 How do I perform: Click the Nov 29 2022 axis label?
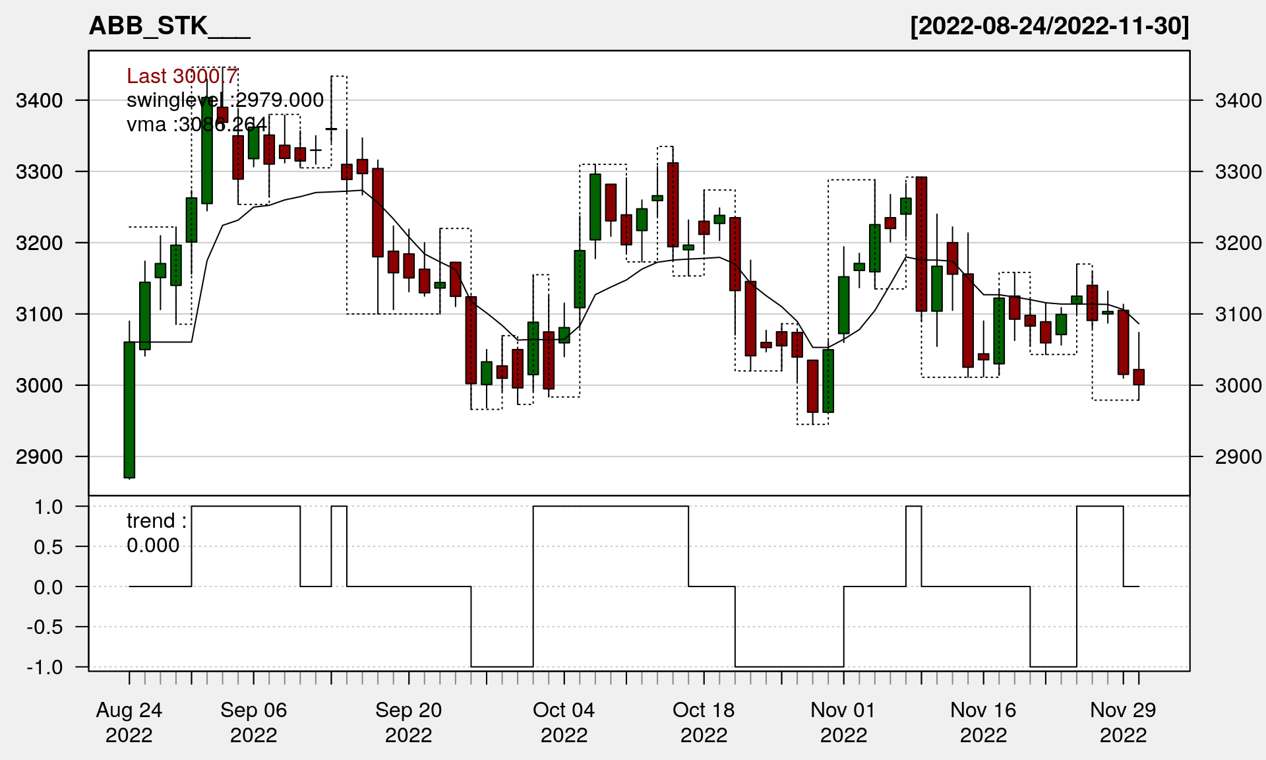click(1123, 722)
